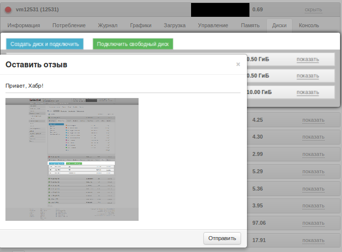342x252 pixels.
Task: Open the Управление tab
Action: point(213,25)
